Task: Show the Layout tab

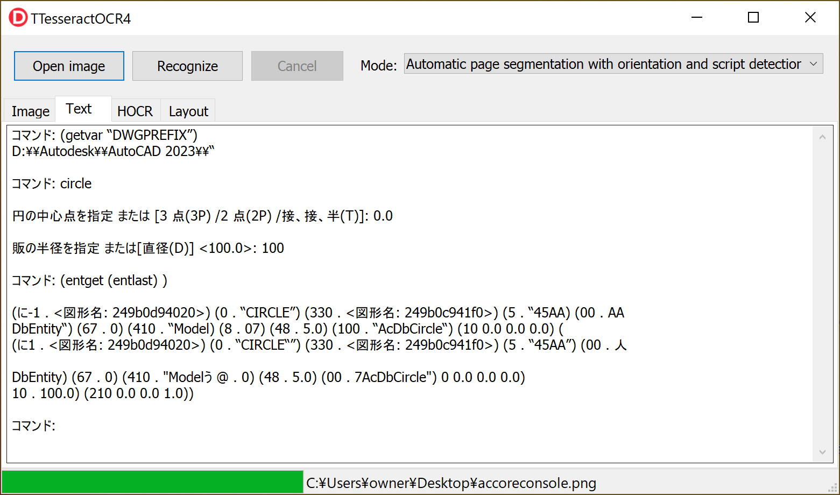Action: tap(188, 111)
